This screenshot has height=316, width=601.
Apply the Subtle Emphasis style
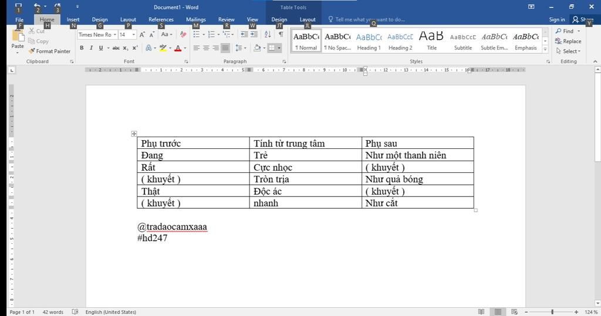[x=494, y=41]
